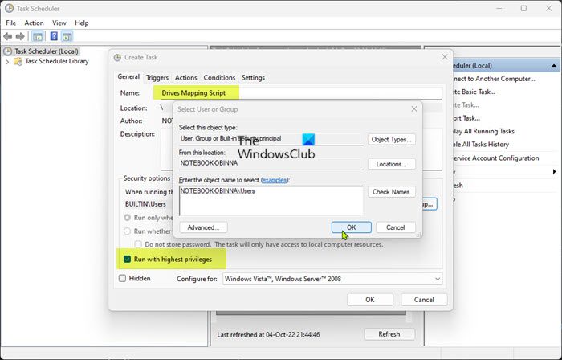Click Object Types button
562x360 pixels.
point(392,140)
